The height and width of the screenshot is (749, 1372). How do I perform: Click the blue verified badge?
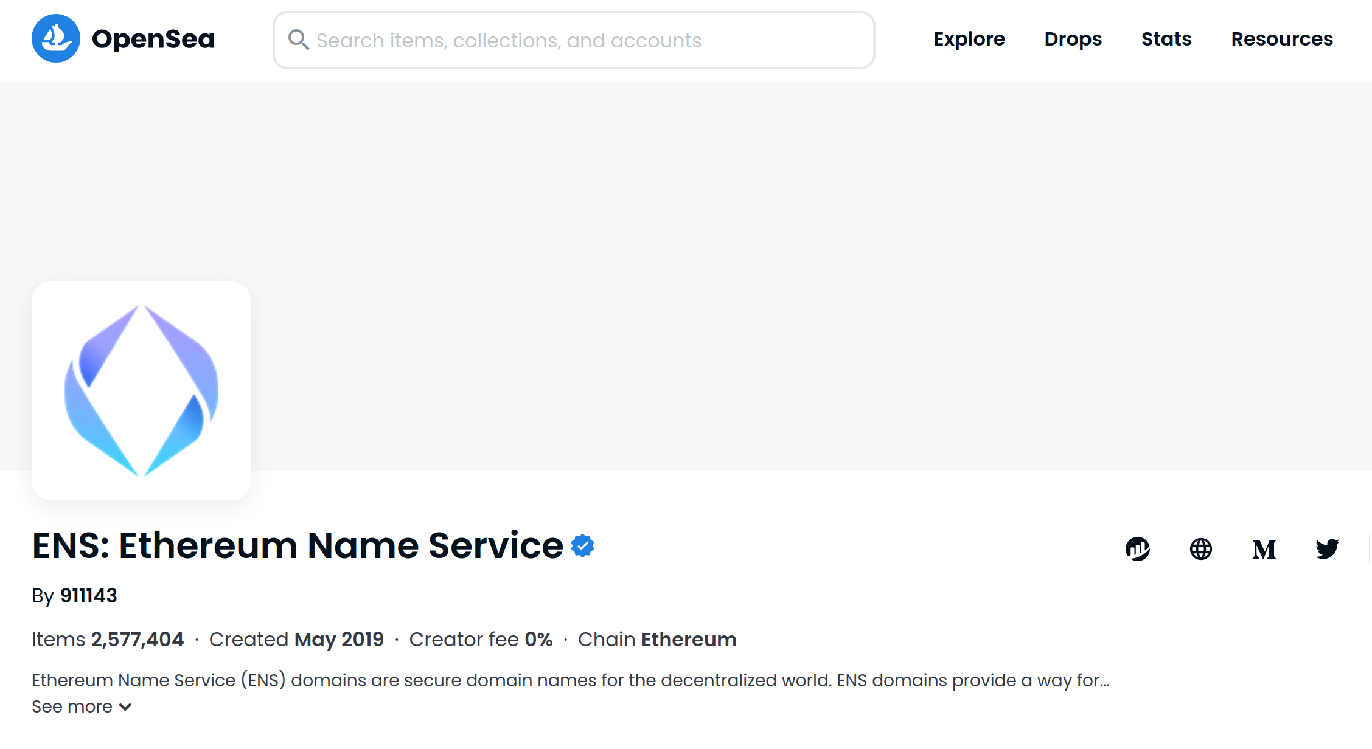[582, 546]
